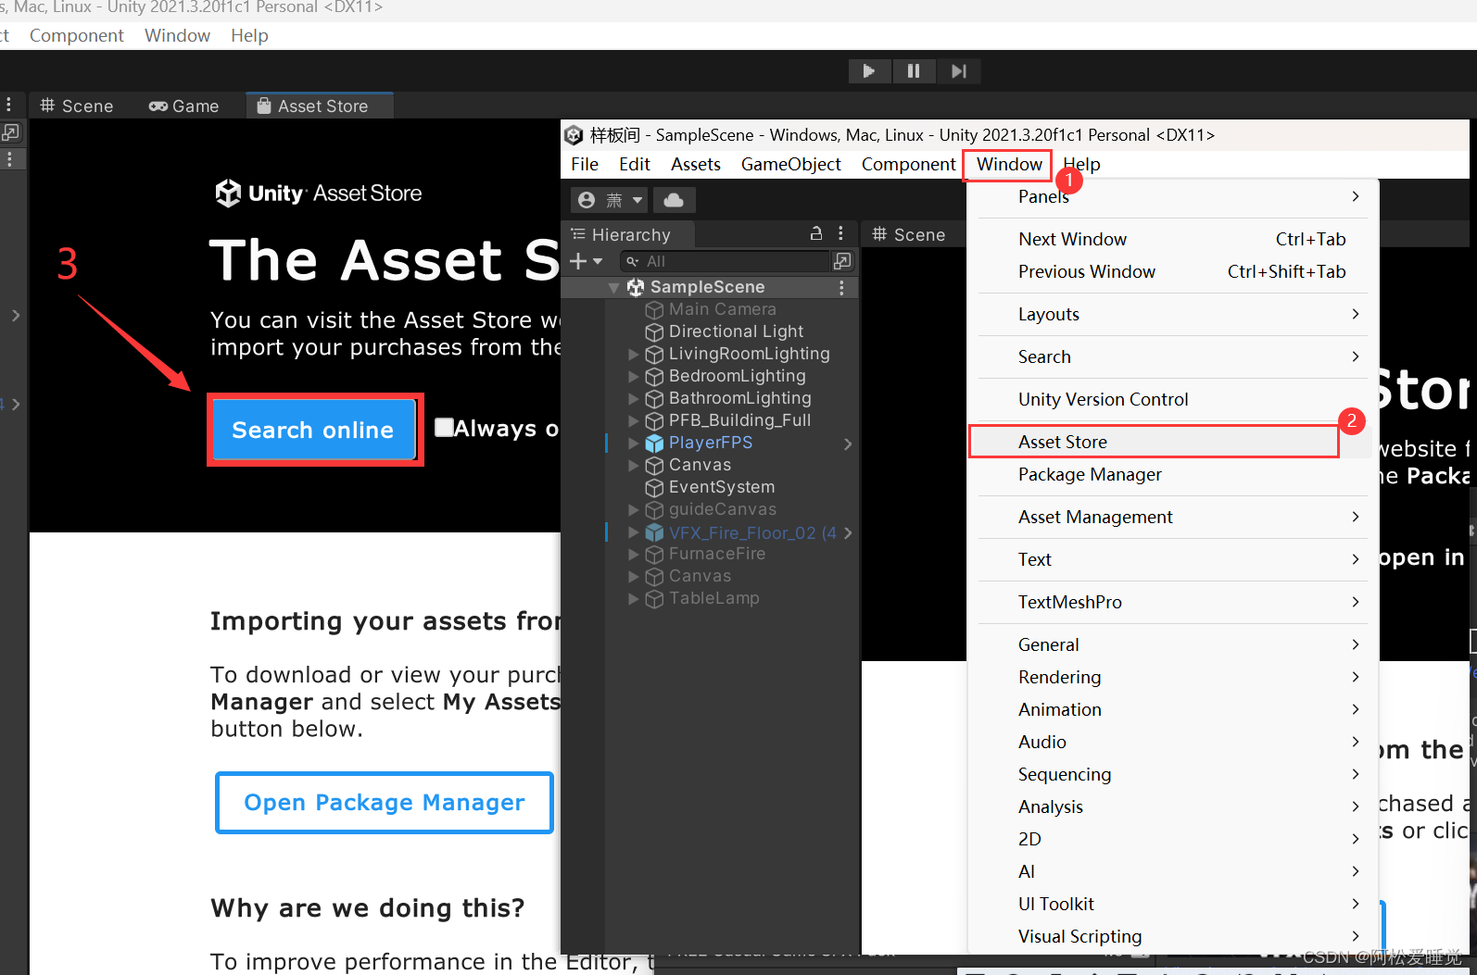Open Visual Scripting submenu
The width and height of the screenshot is (1477, 975).
tap(1174, 936)
